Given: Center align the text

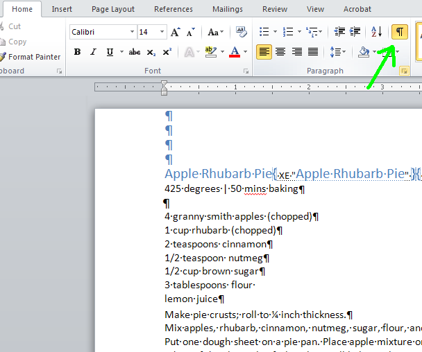Looking at the screenshot, I should 280,51.
